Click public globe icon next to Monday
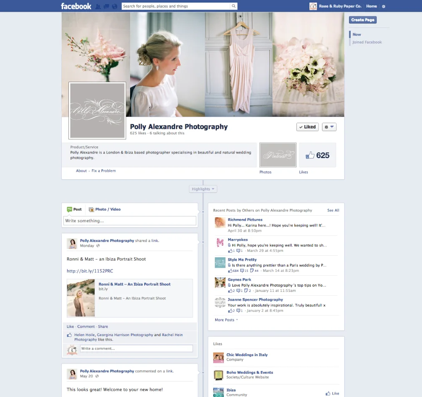This screenshot has width=422, height=397. click(98, 246)
